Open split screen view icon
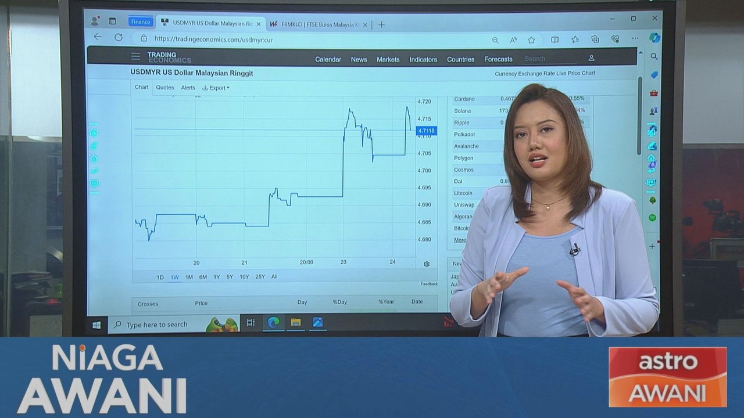 pos(555,39)
